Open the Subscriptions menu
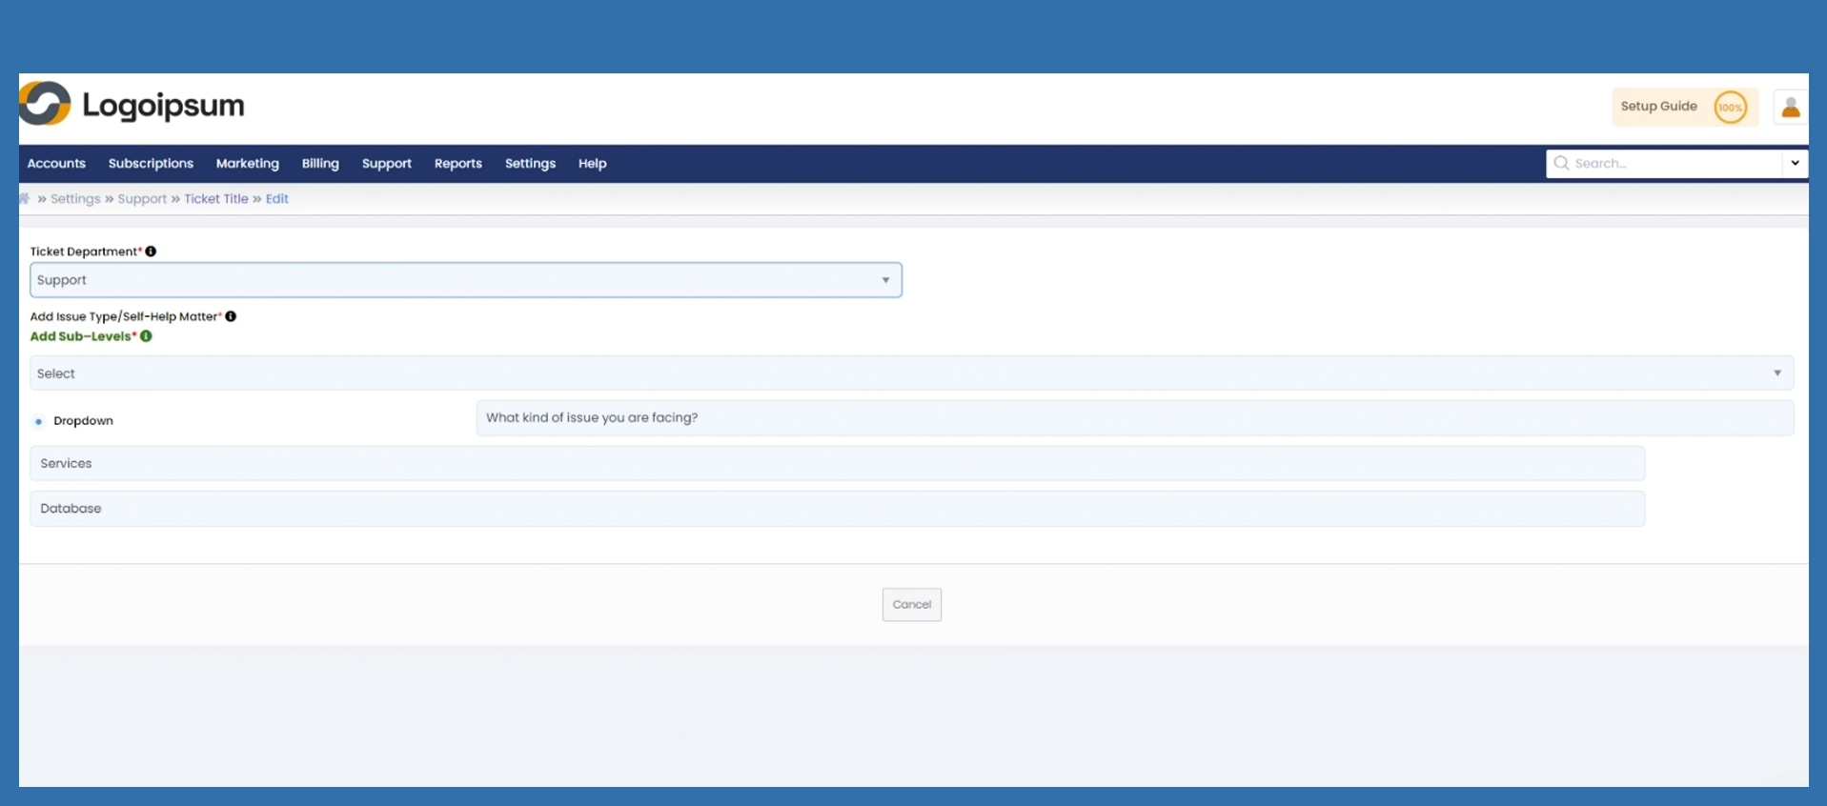The image size is (1827, 806). (x=151, y=164)
